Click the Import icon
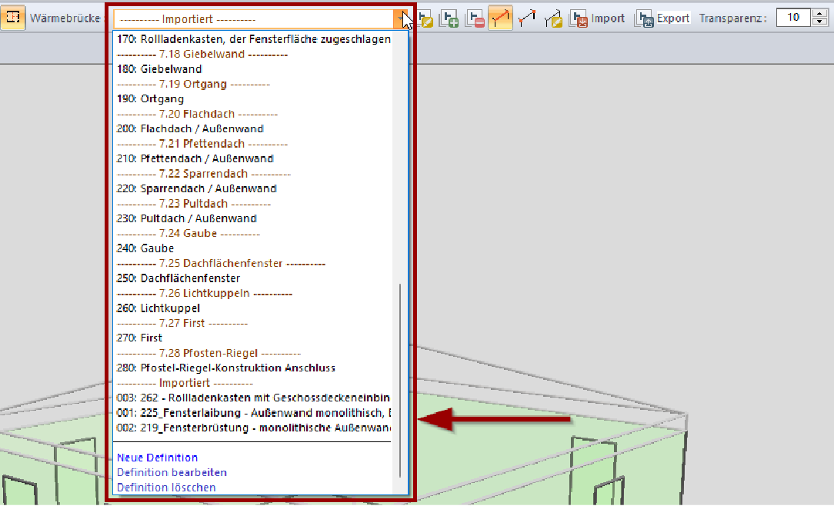This screenshot has width=834, height=506. point(579,18)
